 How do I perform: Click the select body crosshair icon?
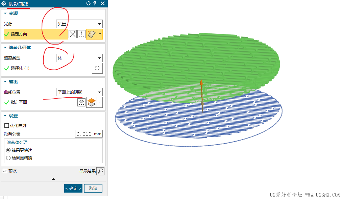click(x=97, y=68)
